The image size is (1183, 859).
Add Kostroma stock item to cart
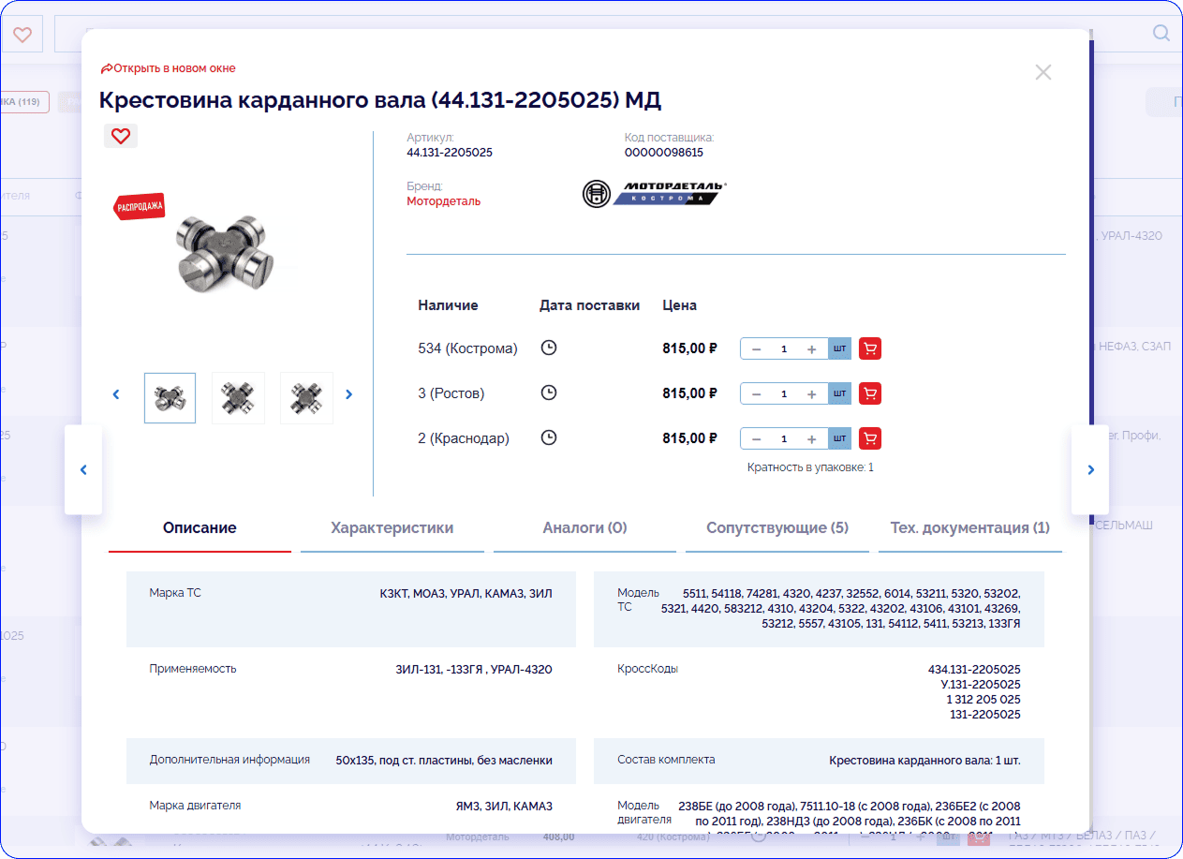pyautogui.click(x=870, y=348)
